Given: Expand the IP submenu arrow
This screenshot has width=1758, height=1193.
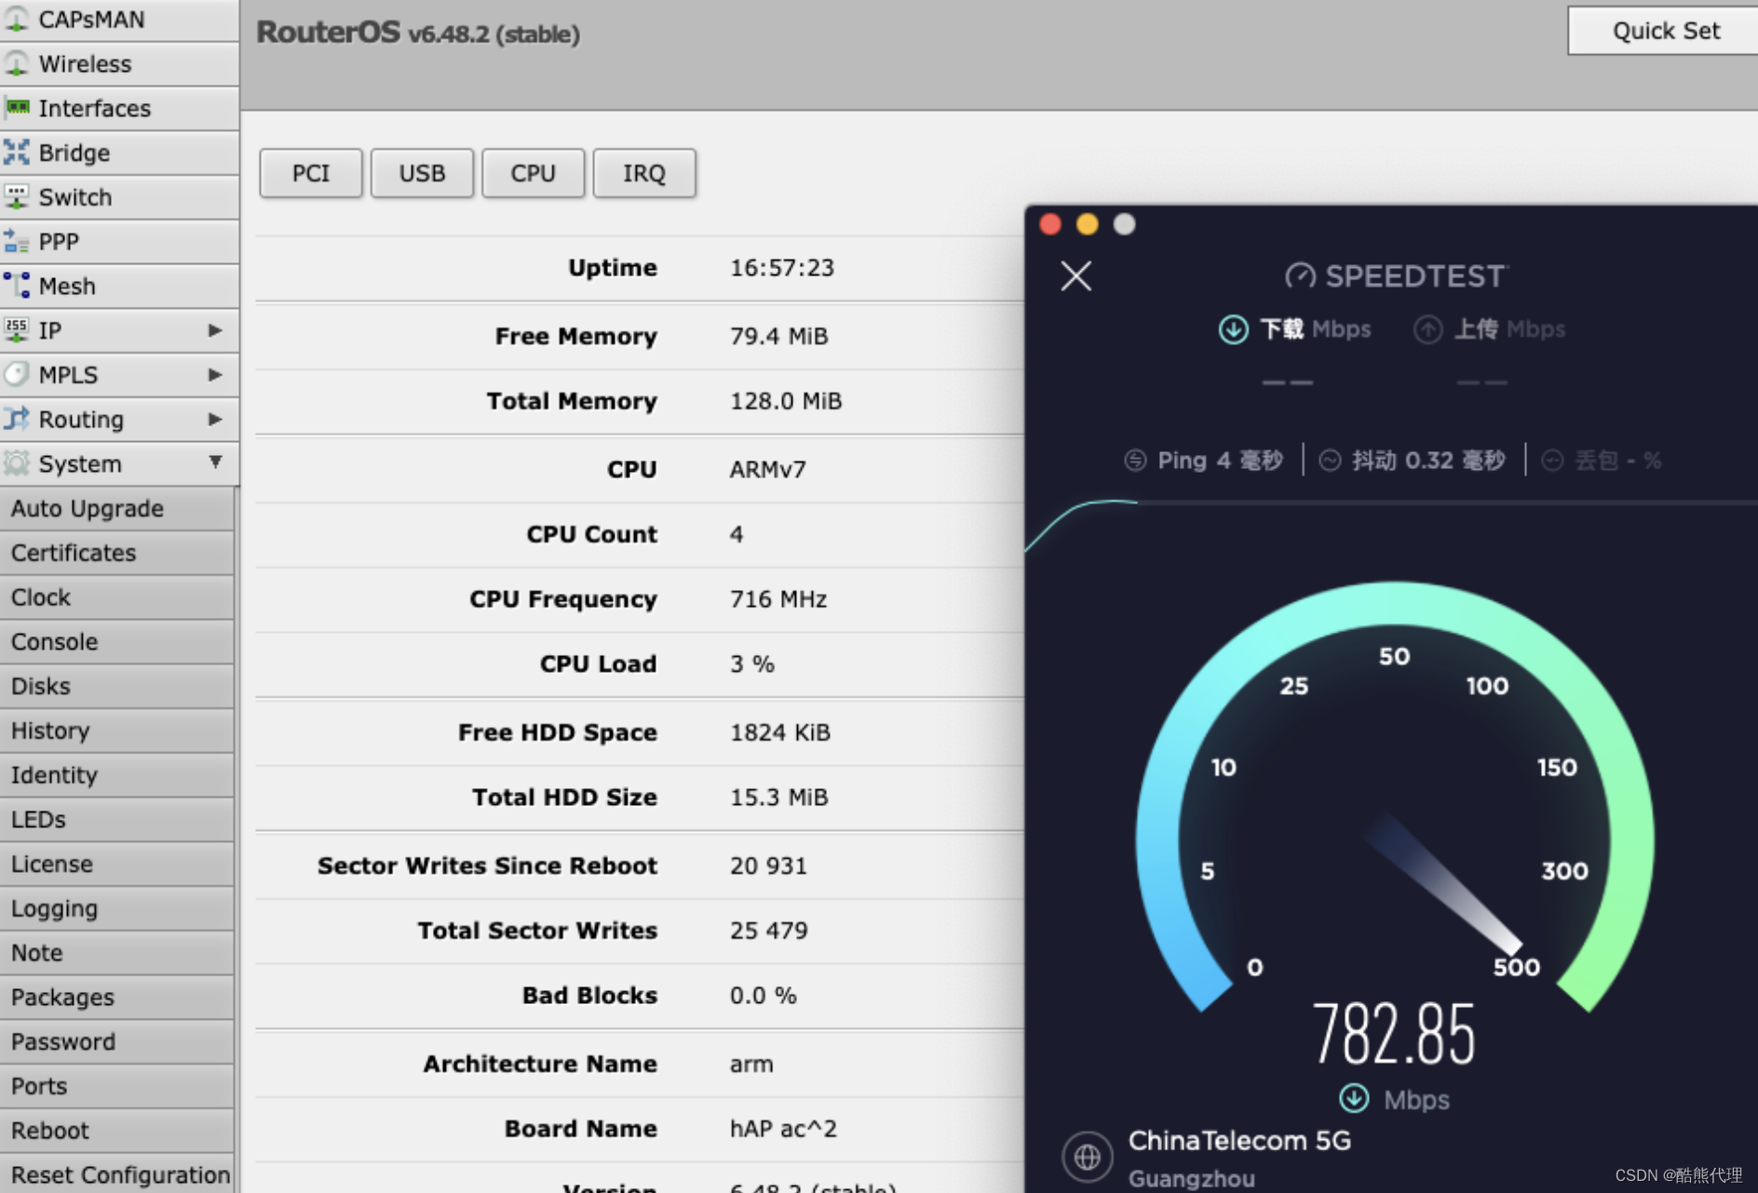Looking at the screenshot, I should 215,330.
